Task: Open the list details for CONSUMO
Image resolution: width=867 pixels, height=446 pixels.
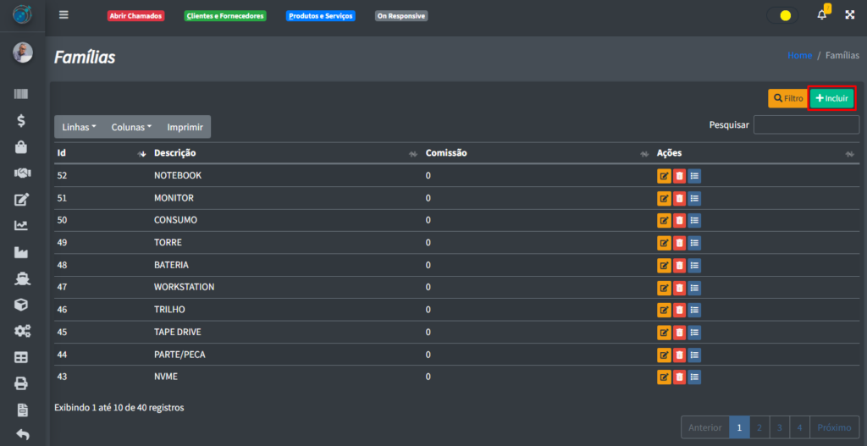Action: [x=694, y=221]
